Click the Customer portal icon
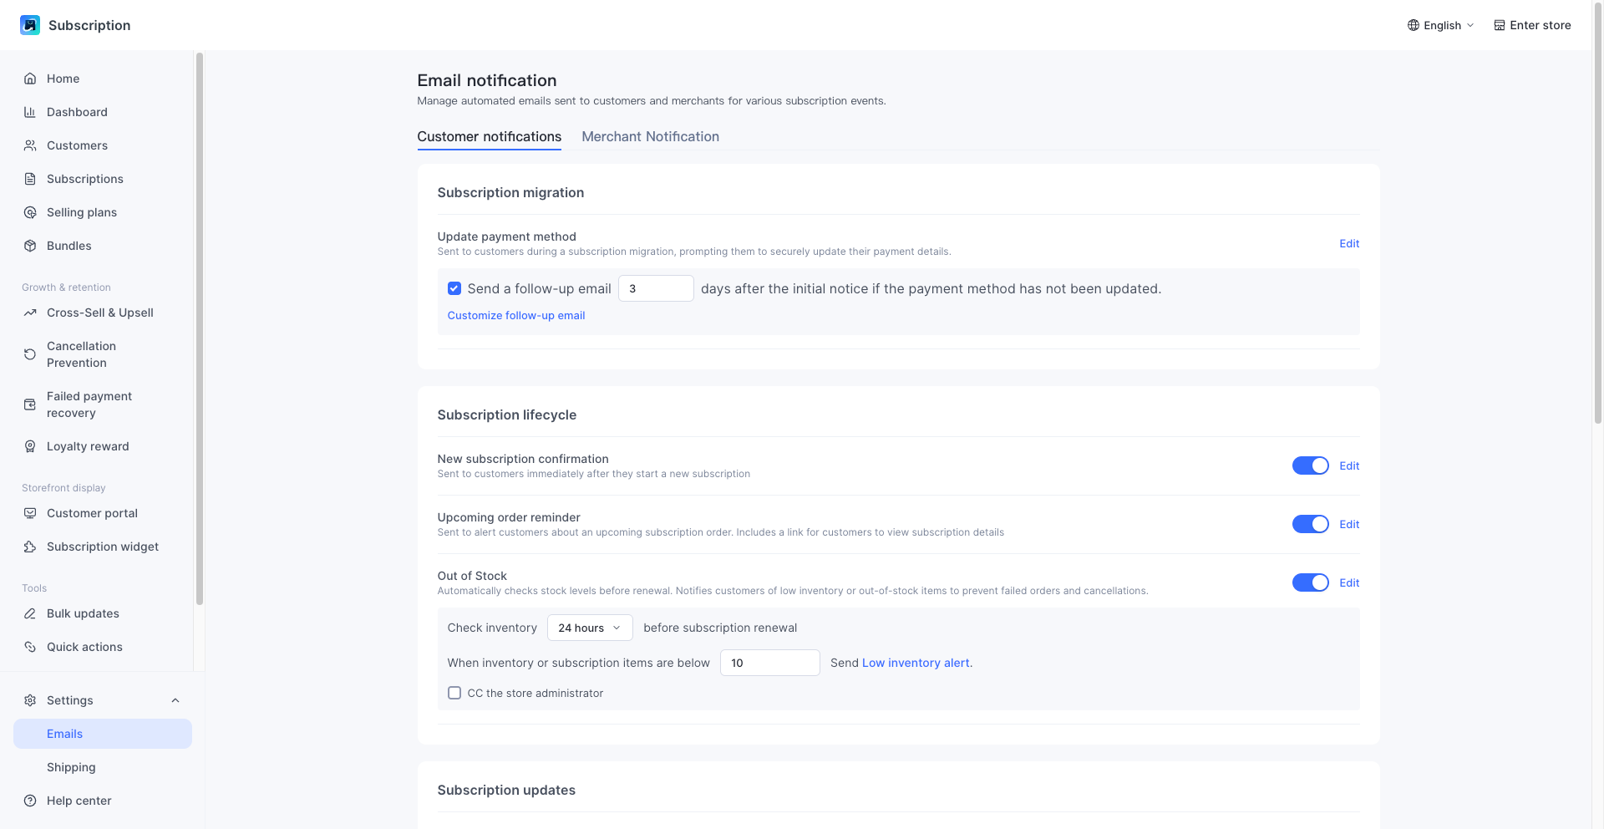The image size is (1604, 829). (x=30, y=513)
